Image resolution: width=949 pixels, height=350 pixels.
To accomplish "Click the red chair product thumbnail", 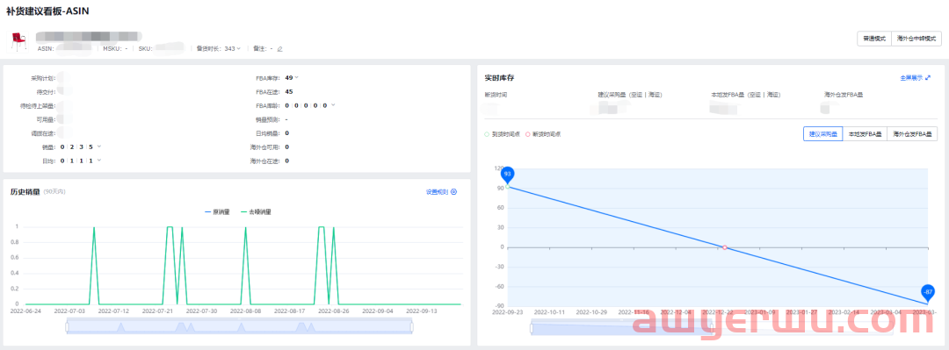I will [x=19, y=41].
